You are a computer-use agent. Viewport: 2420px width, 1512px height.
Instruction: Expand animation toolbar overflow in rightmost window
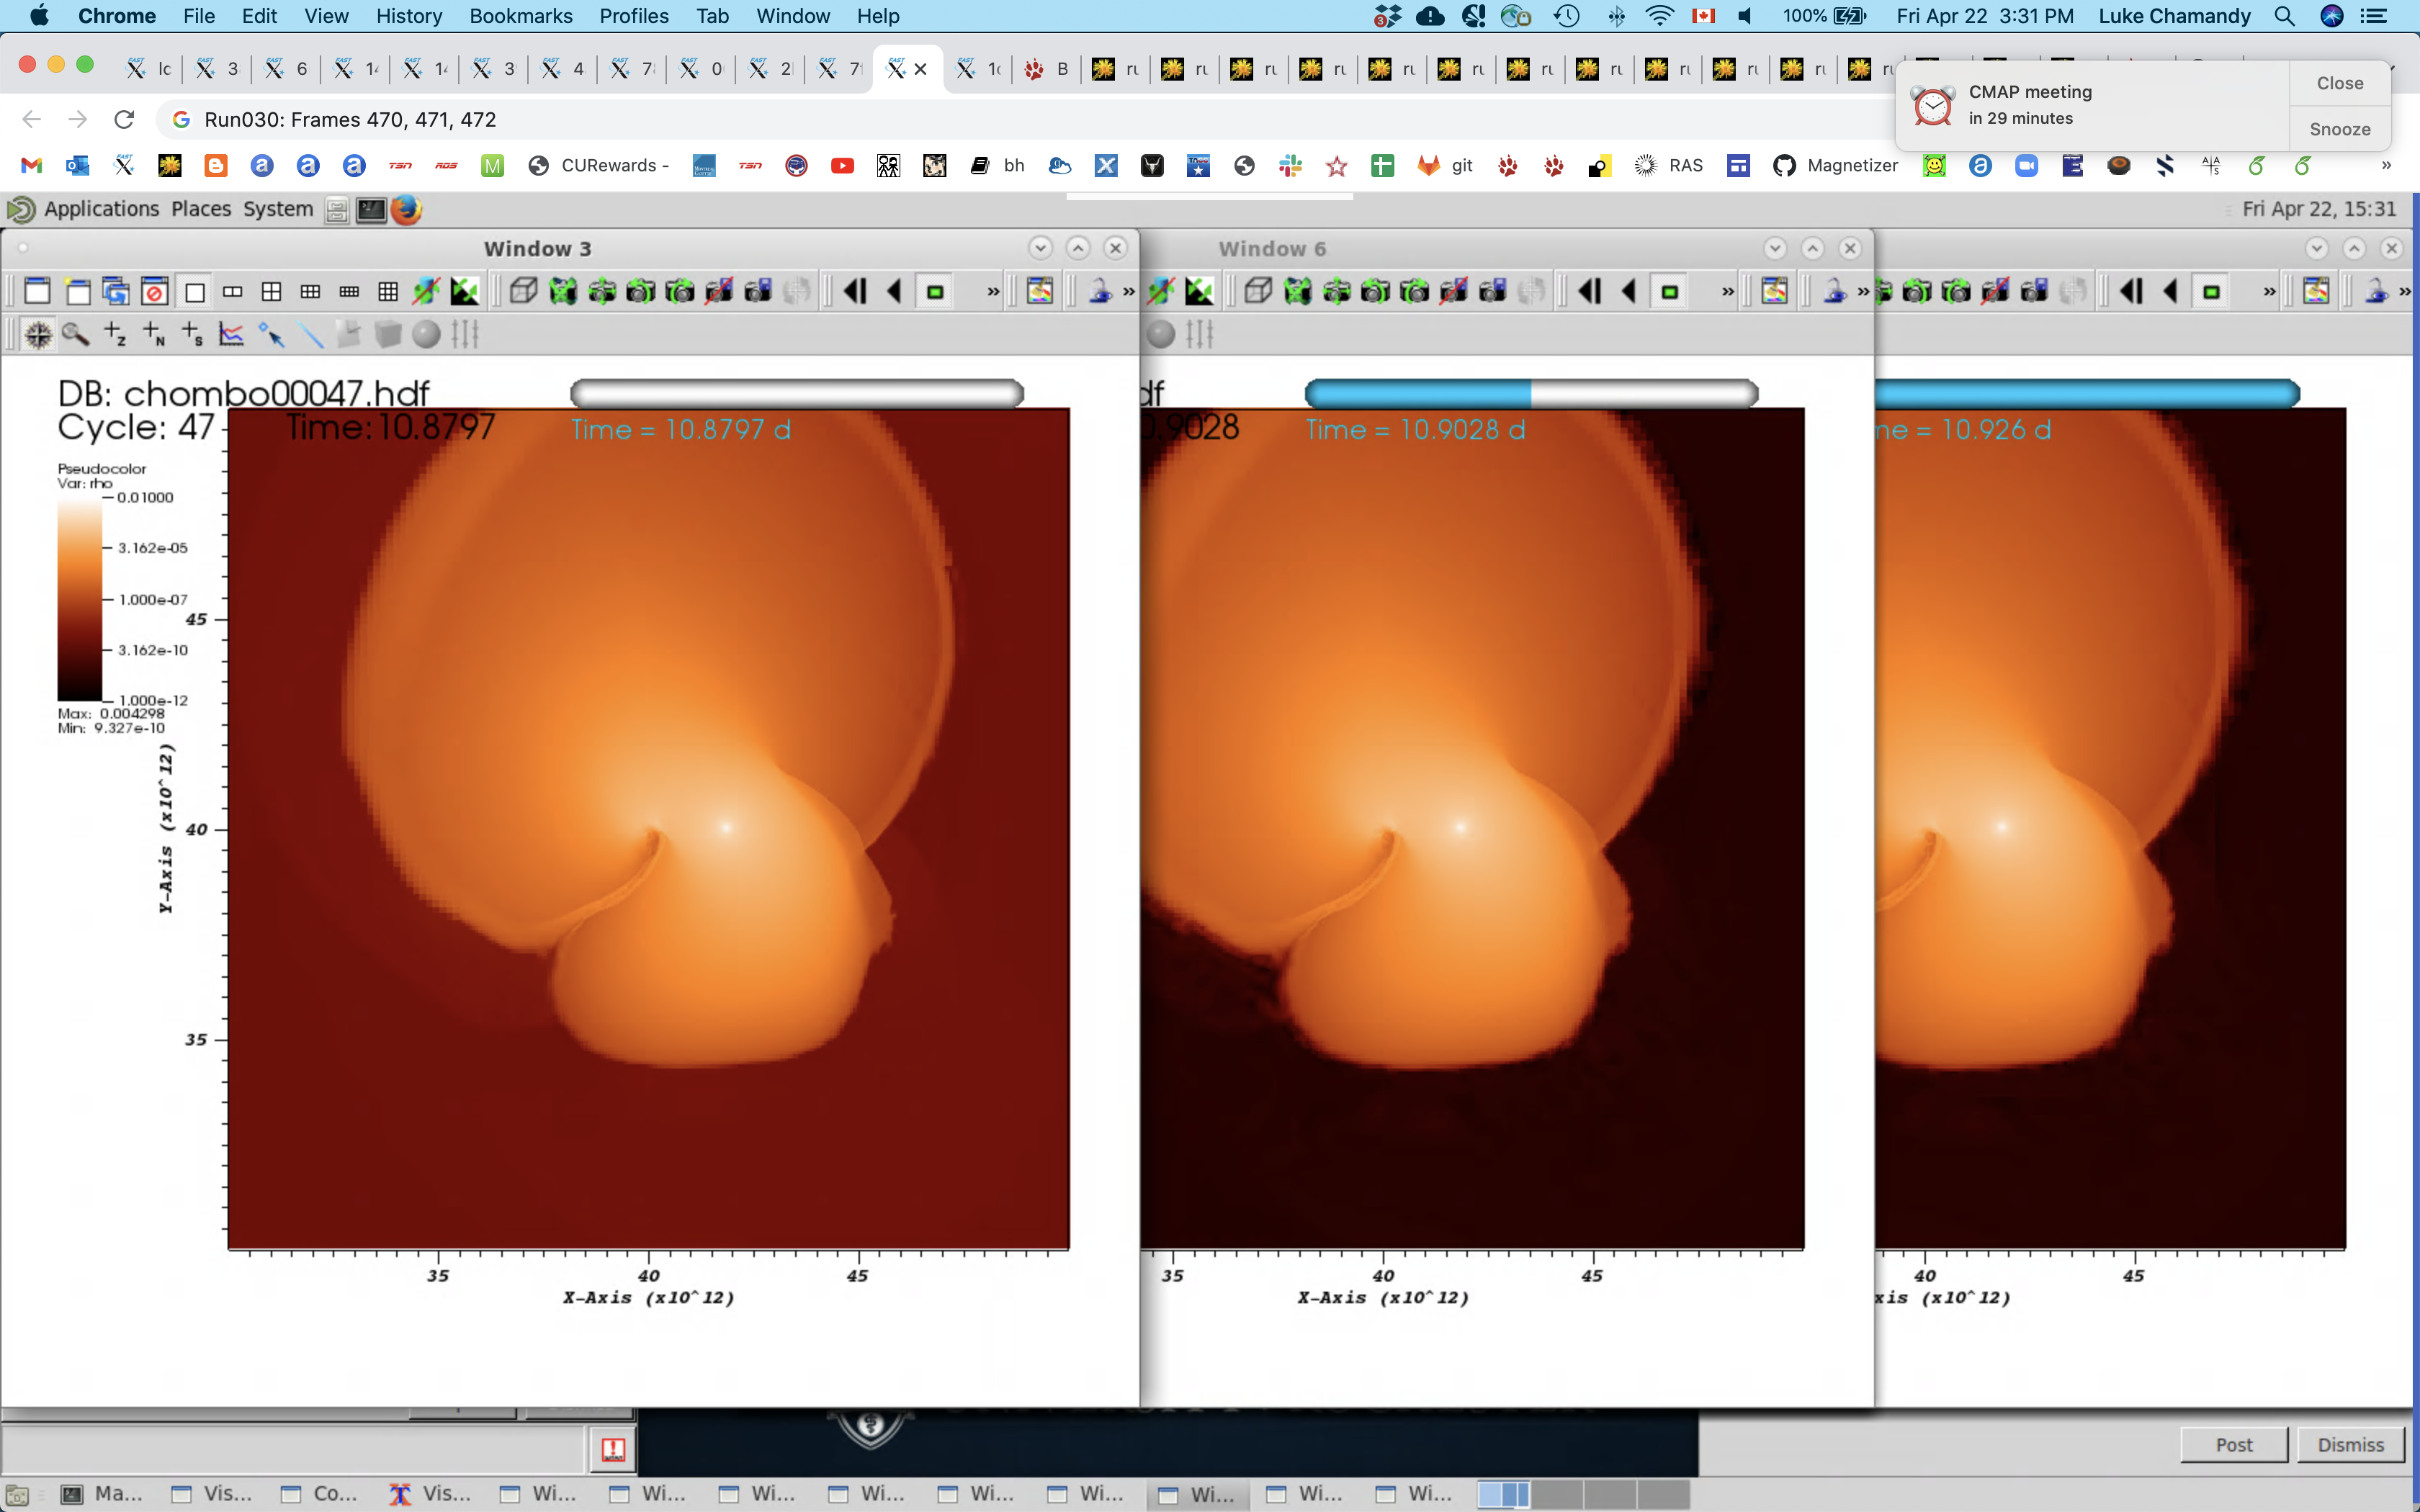pyautogui.click(x=2270, y=293)
